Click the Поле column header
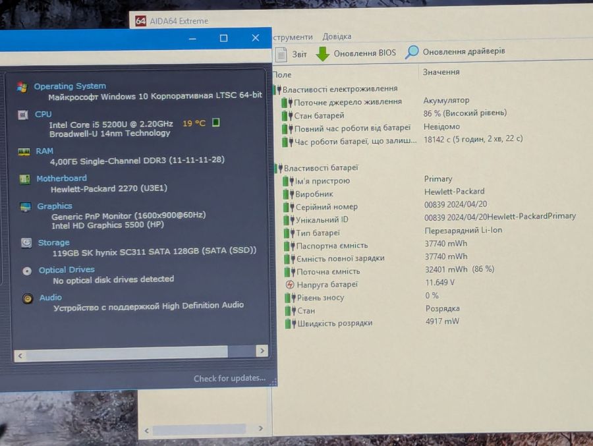 [x=282, y=75]
